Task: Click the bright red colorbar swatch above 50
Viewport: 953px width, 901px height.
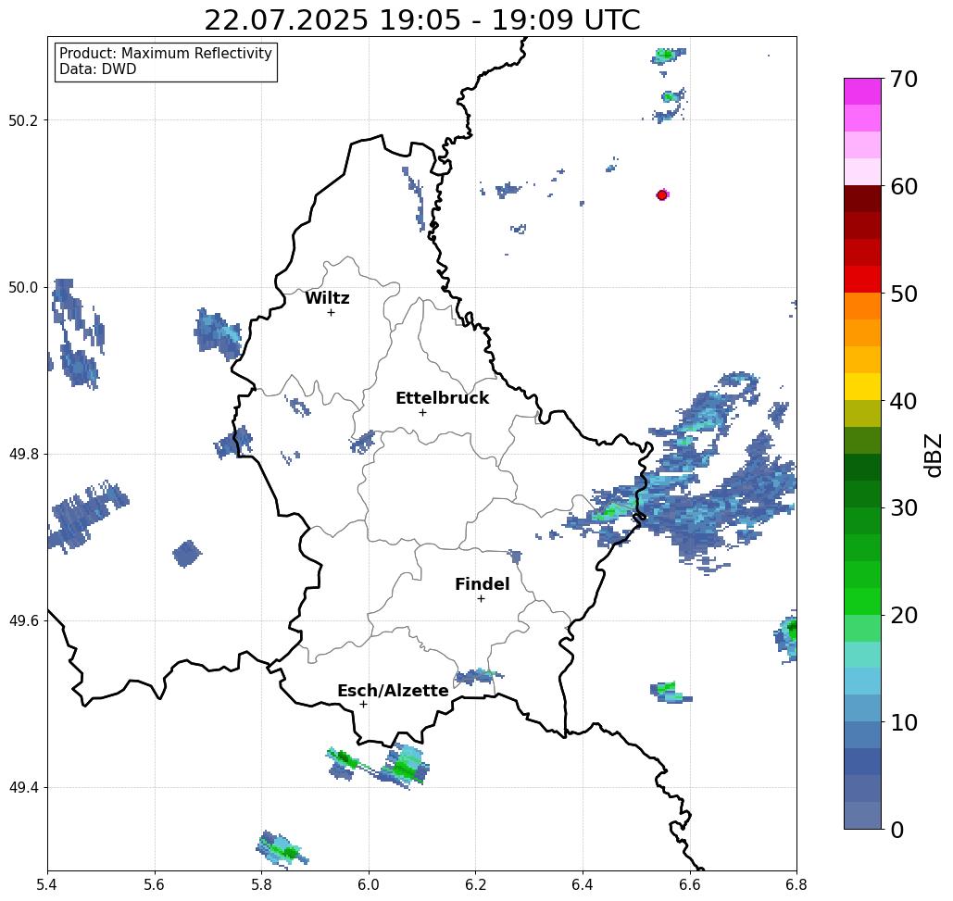Action: (x=862, y=280)
